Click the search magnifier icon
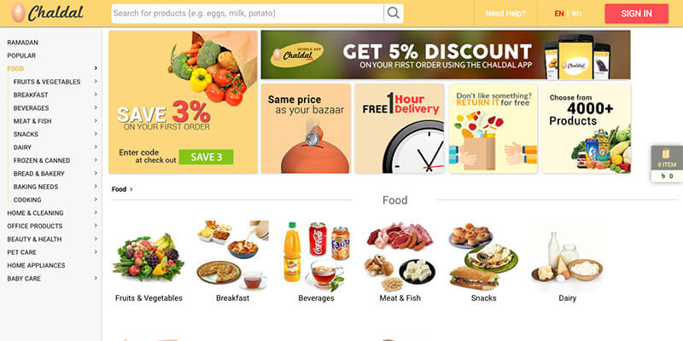This screenshot has width=683, height=341. click(x=394, y=13)
